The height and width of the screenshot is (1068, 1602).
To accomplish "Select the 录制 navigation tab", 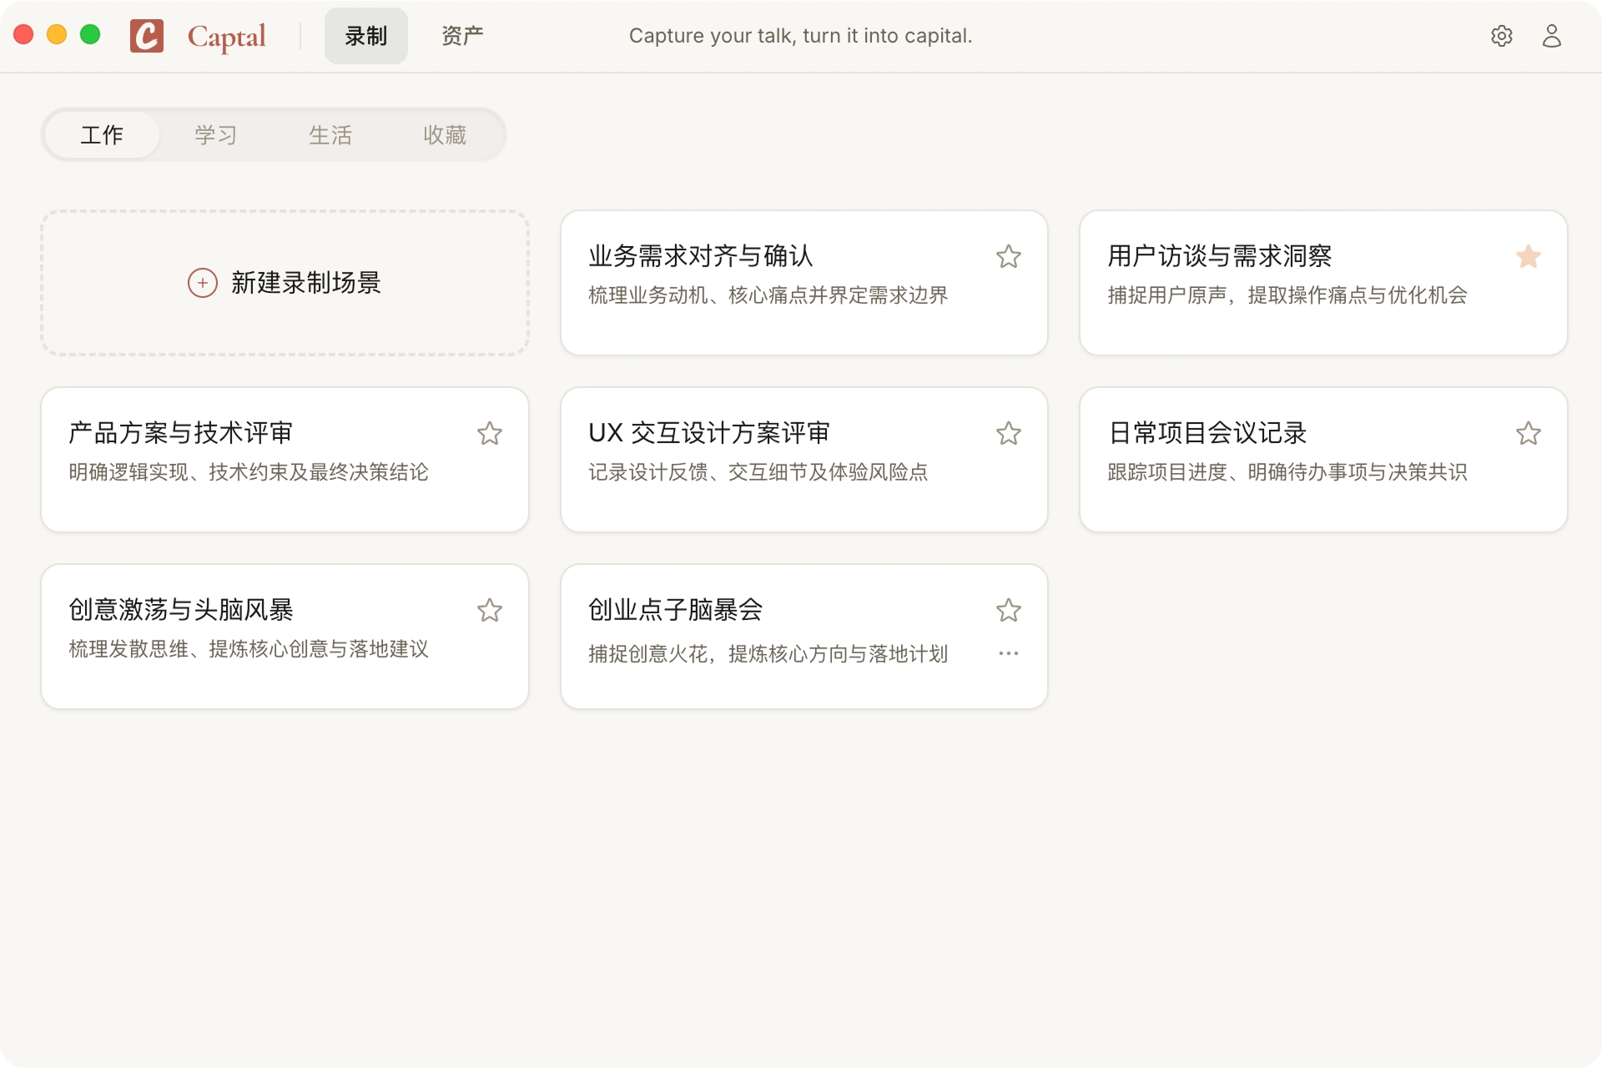I will (x=365, y=35).
